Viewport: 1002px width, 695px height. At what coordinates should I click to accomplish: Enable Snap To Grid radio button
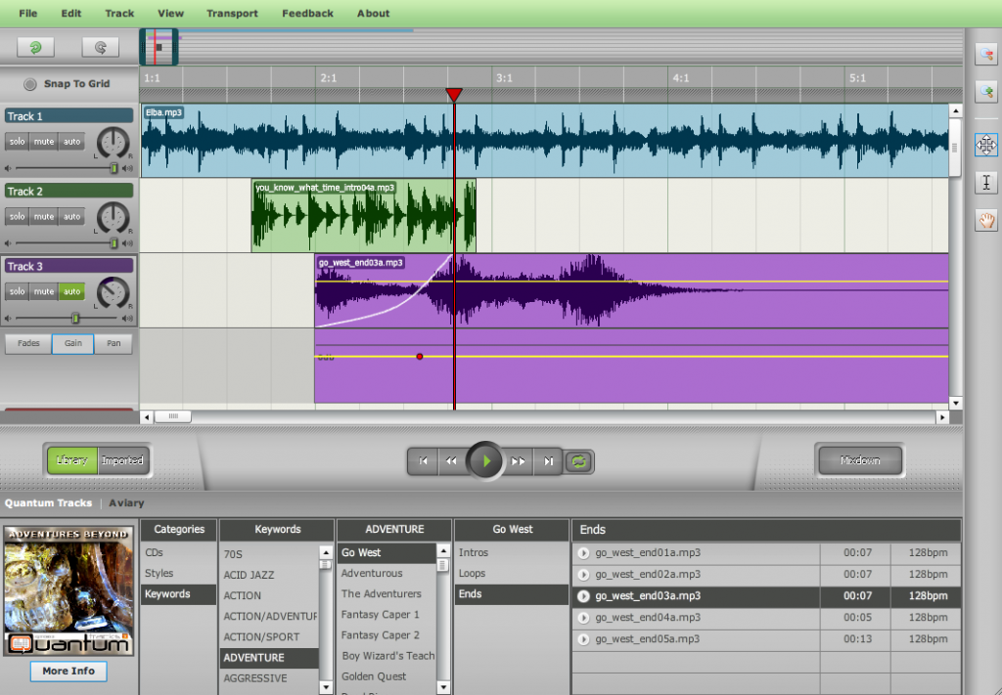point(30,84)
